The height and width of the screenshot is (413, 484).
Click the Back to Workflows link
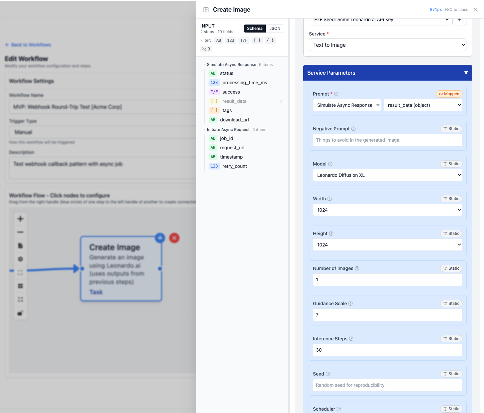point(28,45)
